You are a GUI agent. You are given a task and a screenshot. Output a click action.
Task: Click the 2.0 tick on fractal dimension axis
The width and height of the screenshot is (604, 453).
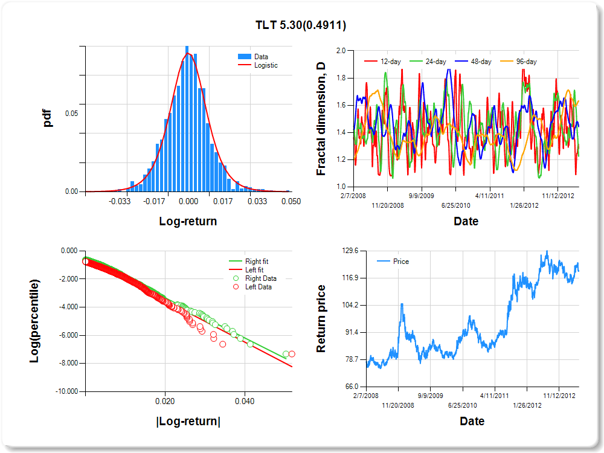tap(341, 51)
